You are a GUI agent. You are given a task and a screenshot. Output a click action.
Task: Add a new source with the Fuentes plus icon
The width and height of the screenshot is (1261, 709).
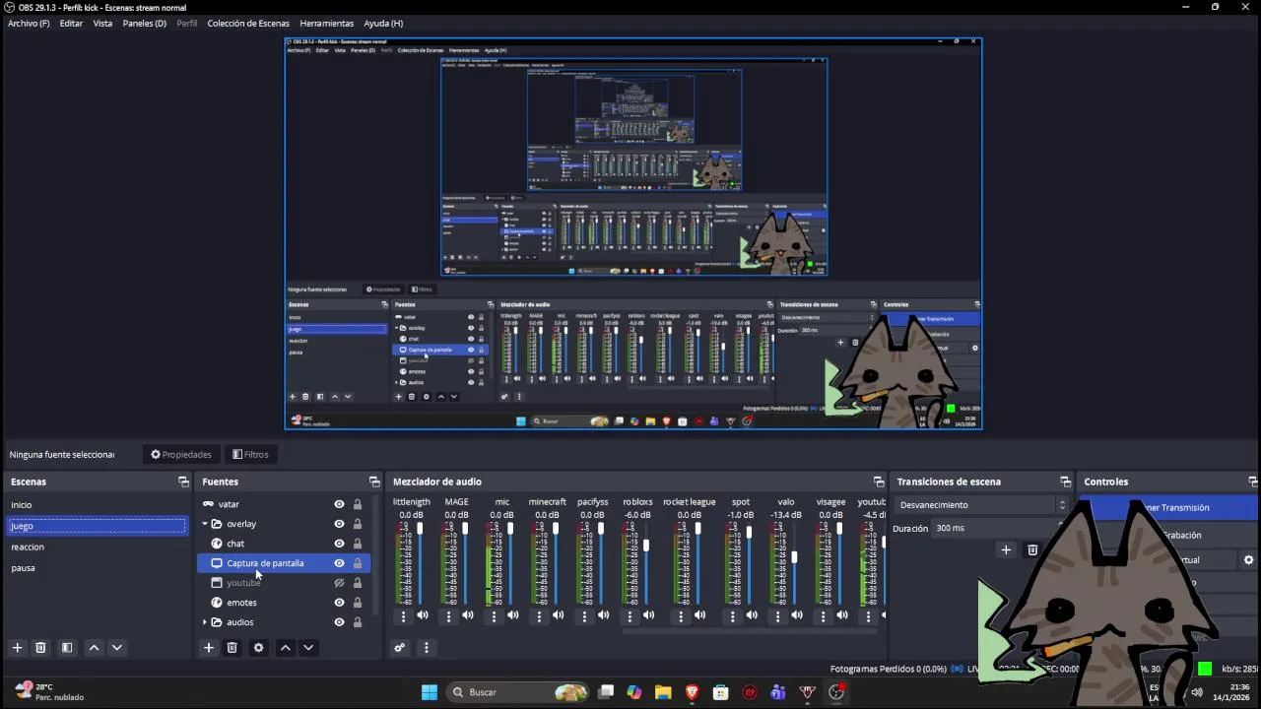209,648
